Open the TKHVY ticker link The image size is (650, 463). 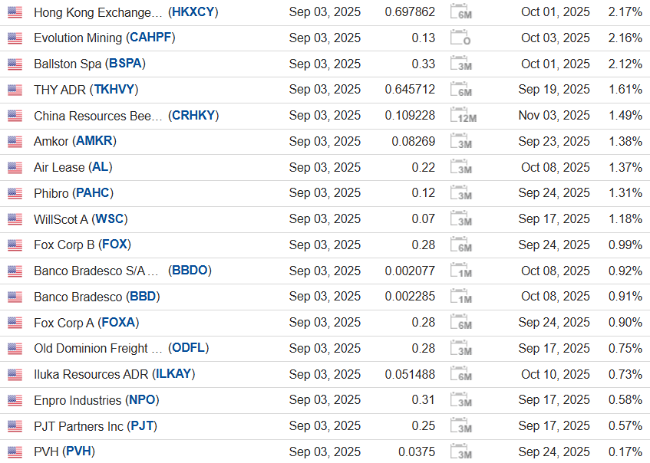[114, 90]
